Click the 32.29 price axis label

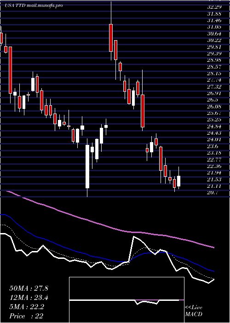pyautogui.click(x=214, y=7)
